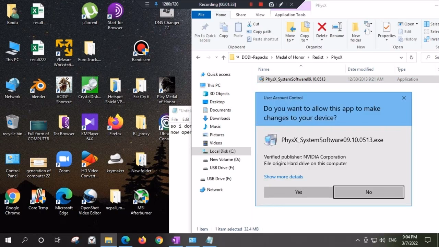The height and width of the screenshot is (247, 439).
Task: Click the DODI-Repacks breadcrumb
Action: (255, 57)
